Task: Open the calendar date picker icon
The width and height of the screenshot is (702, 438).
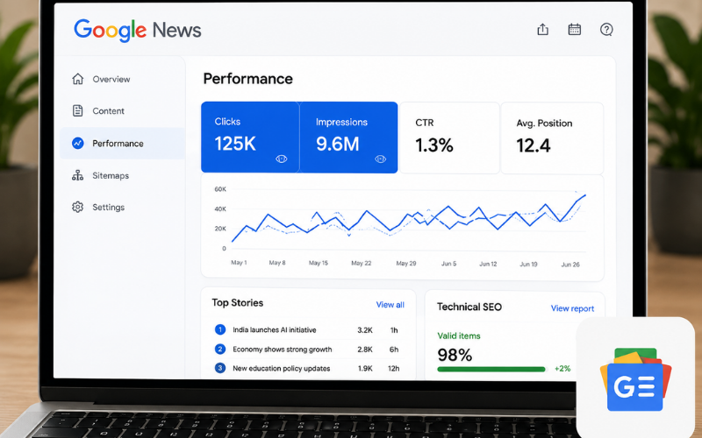Action: pos(575,30)
